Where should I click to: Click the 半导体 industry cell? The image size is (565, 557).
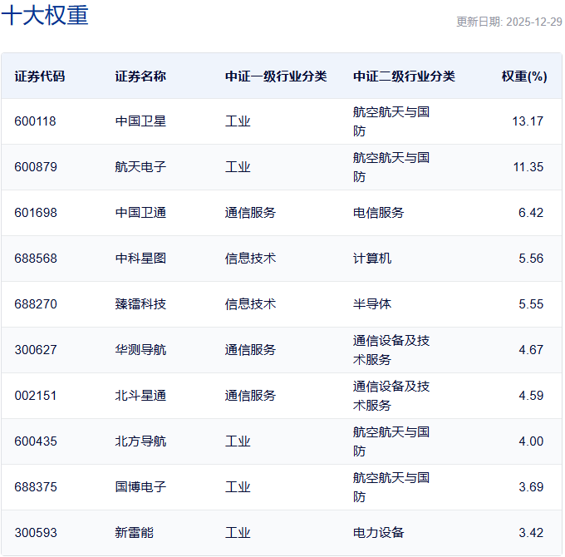point(372,304)
